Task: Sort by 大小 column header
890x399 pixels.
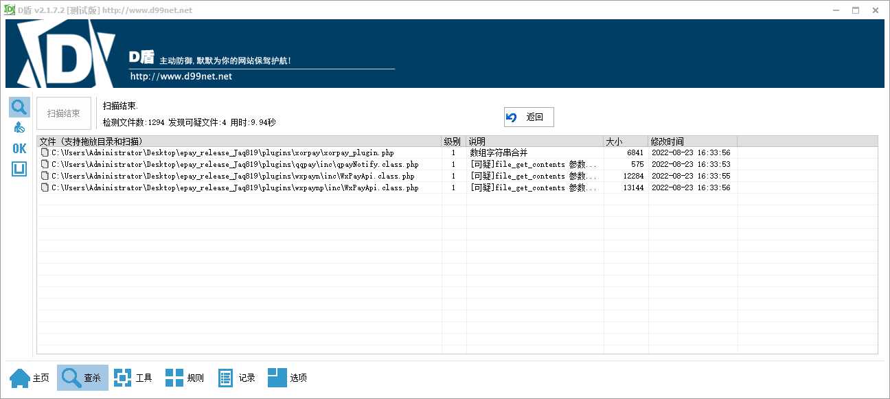Action: pyautogui.click(x=626, y=141)
